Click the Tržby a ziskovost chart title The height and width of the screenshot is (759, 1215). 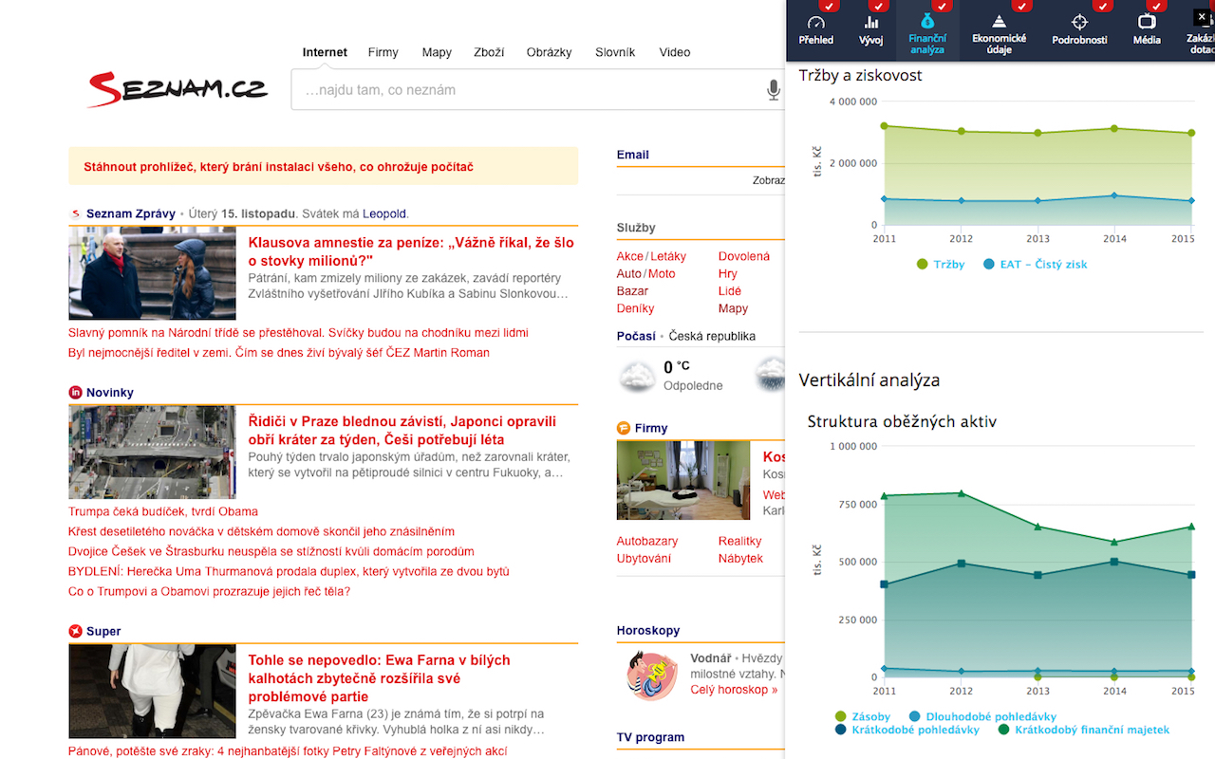[861, 75]
